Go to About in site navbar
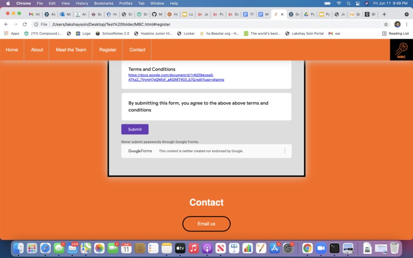 pos(37,50)
